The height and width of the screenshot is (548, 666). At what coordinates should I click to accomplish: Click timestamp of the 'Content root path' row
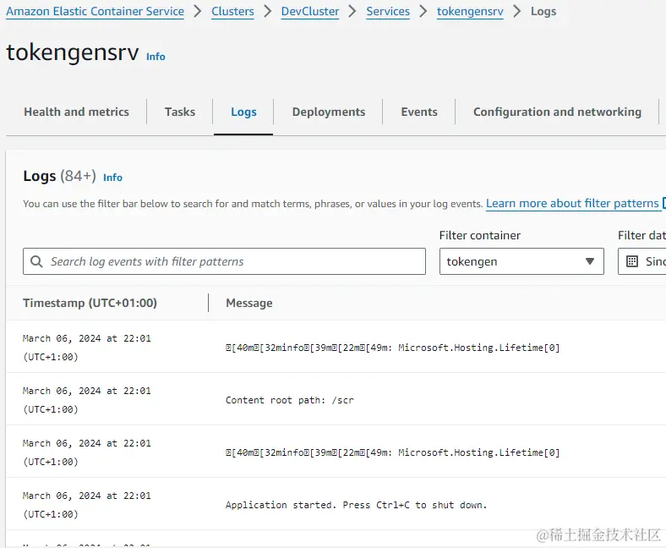click(x=87, y=400)
